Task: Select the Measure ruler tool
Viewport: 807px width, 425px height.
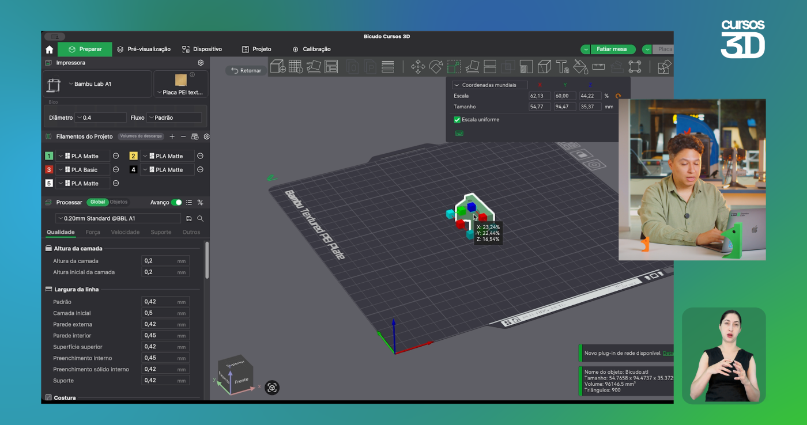Action: coord(598,67)
